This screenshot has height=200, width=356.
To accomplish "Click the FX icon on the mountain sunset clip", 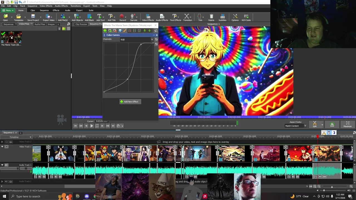I will click(x=221, y=160).
